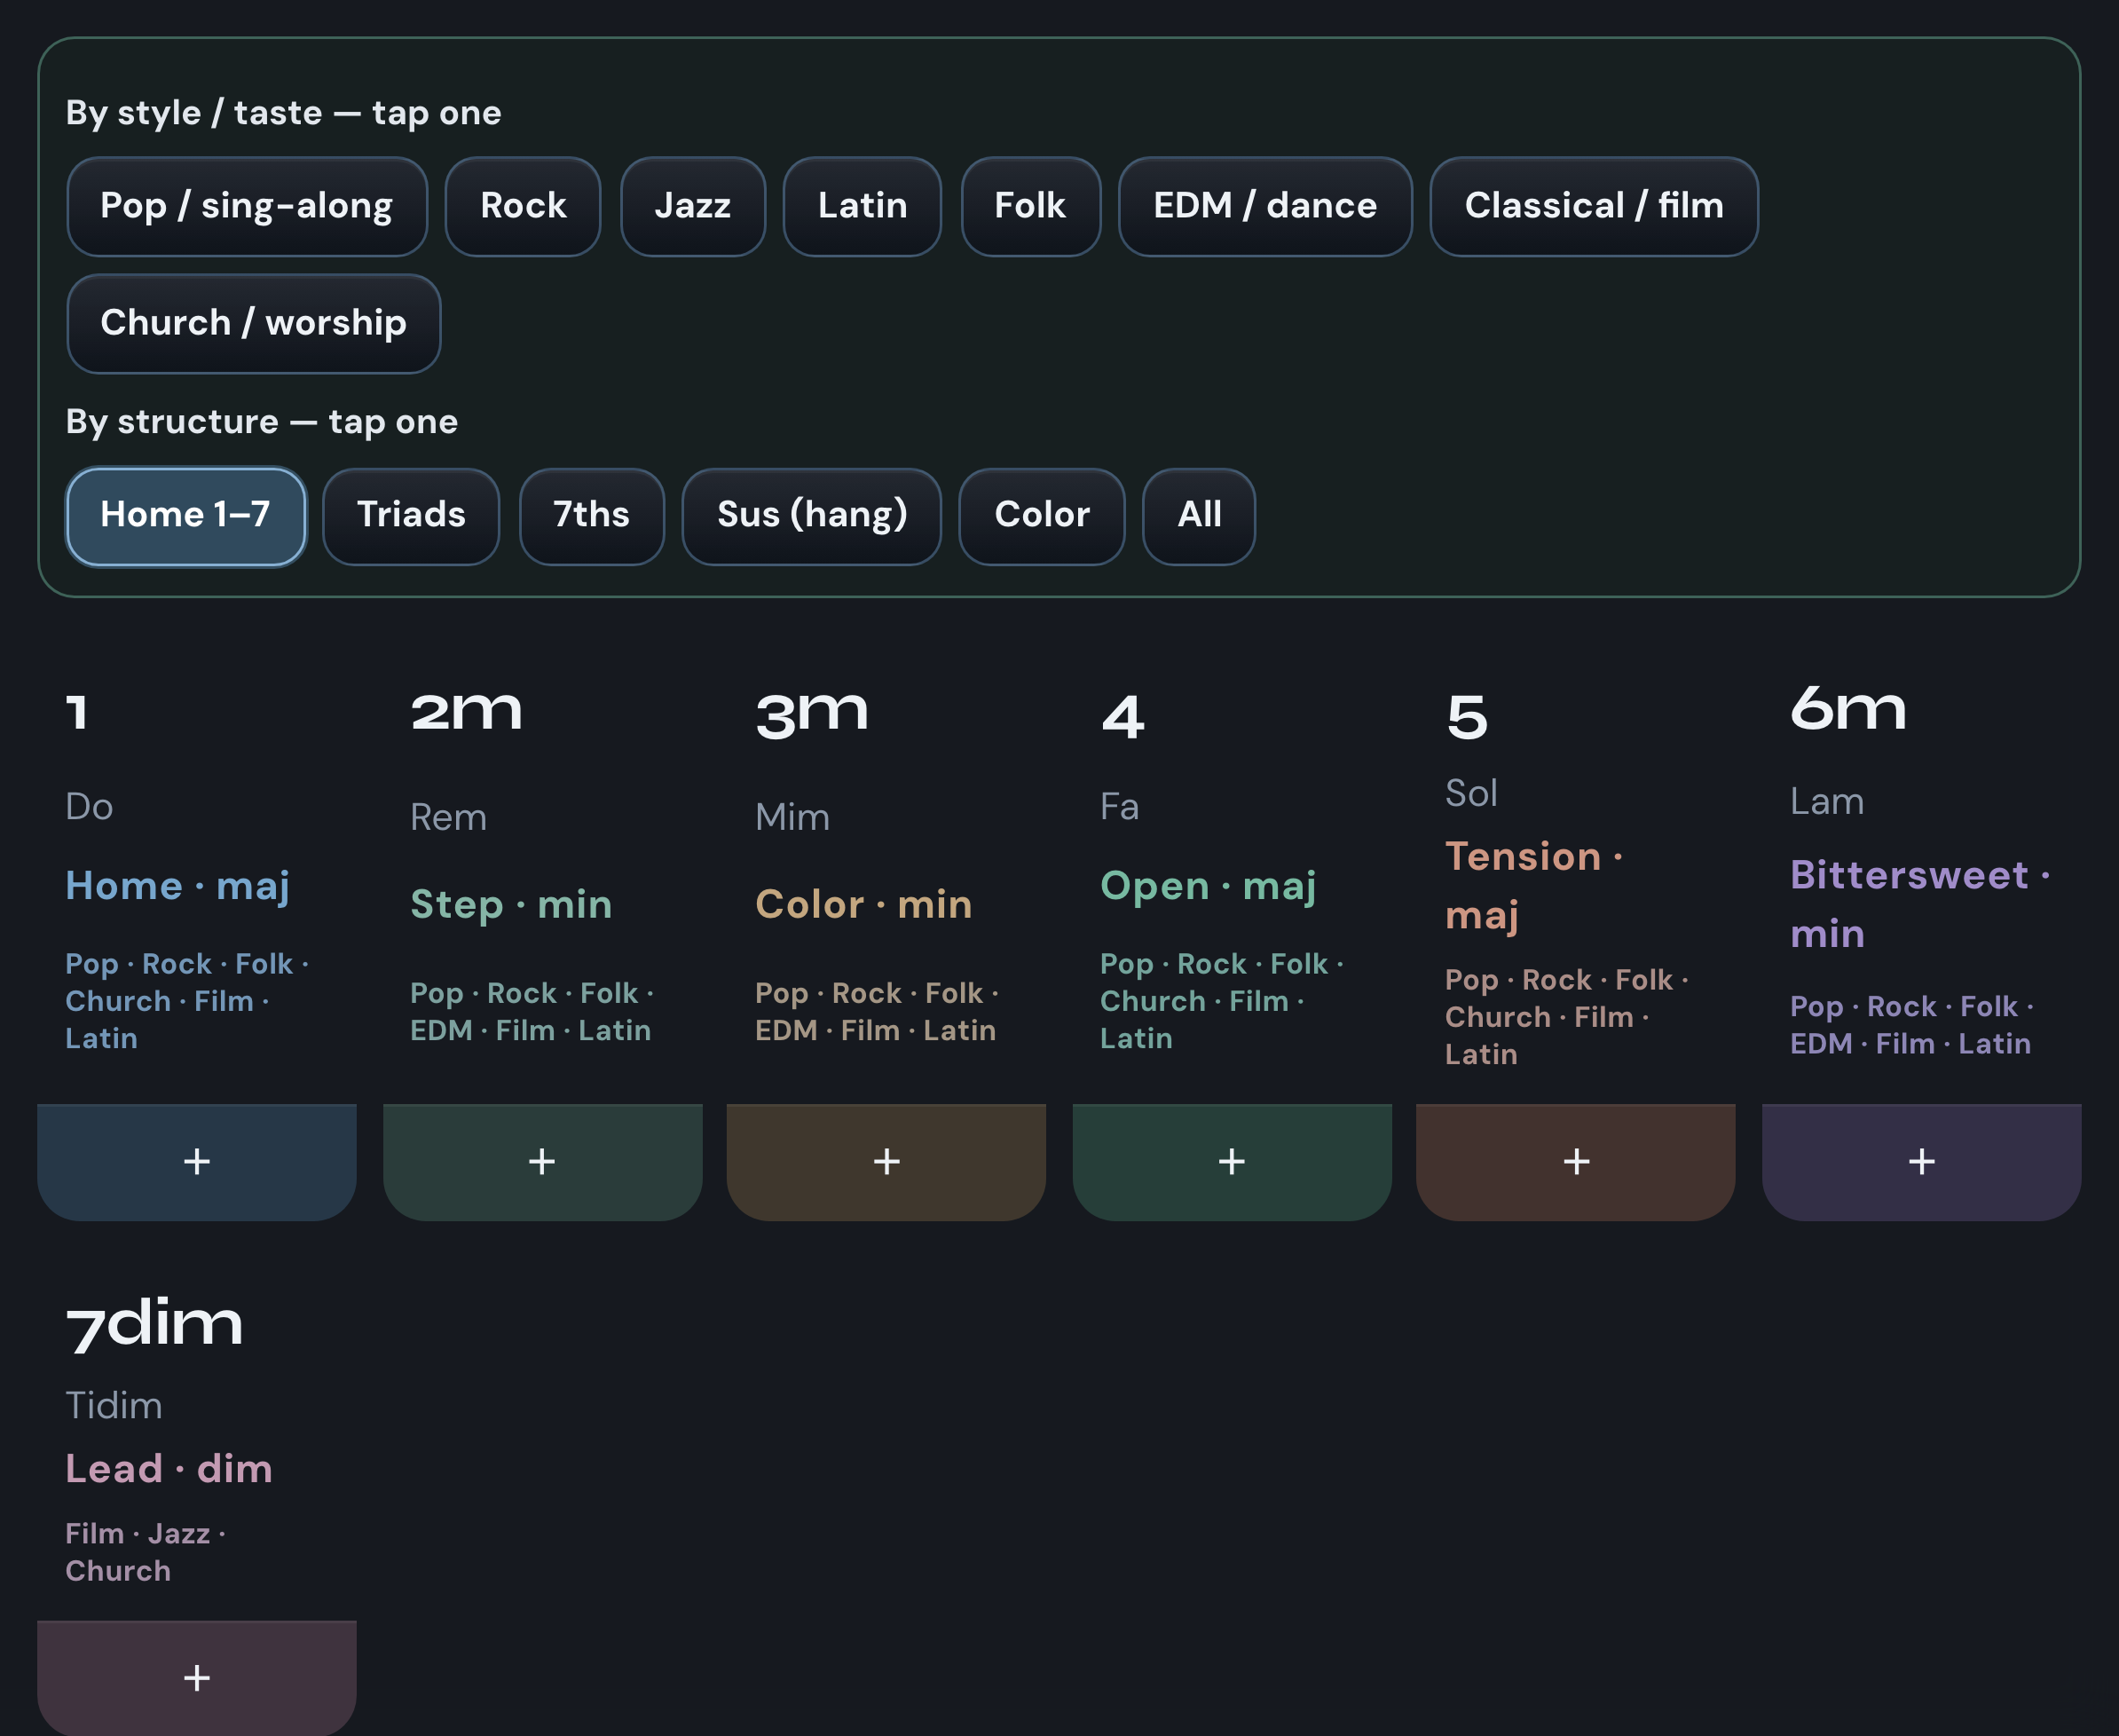Open the Color structure filter
Screen dimensions: 2119x1736
[x=1043, y=516]
